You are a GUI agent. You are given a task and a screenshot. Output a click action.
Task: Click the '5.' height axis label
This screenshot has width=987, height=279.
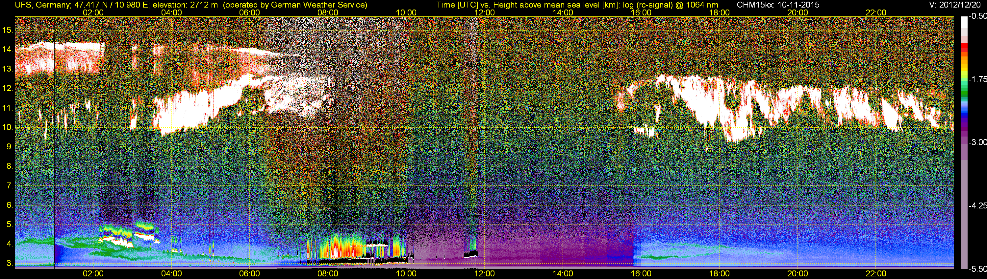point(10,225)
